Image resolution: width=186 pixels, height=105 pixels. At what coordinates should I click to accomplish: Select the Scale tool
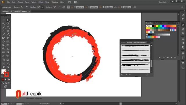point(8,41)
